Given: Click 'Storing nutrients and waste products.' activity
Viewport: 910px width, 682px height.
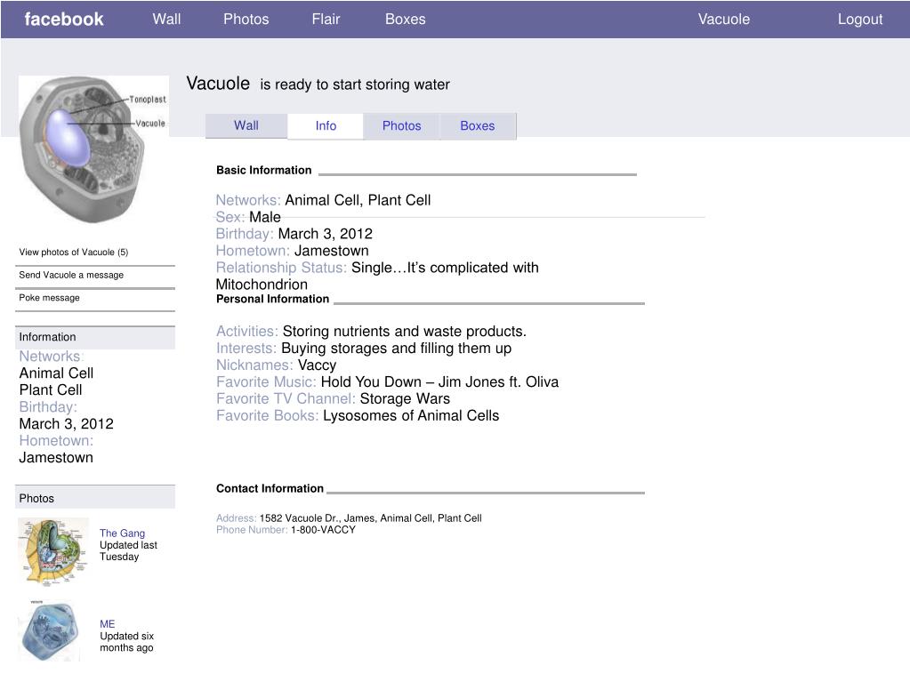Looking at the screenshot, I should 405,331.
